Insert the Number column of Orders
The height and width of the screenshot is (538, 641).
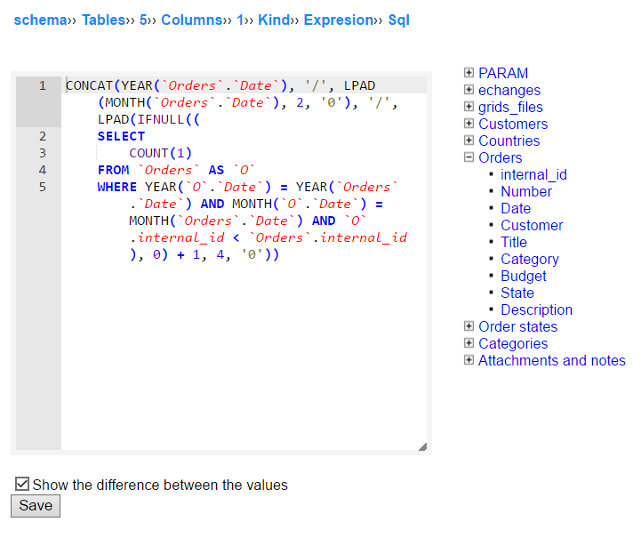(526, 191)
